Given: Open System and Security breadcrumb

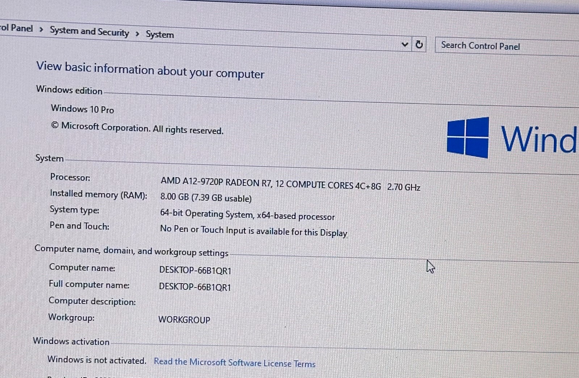Looking at the screenshot, I should 89,31.
